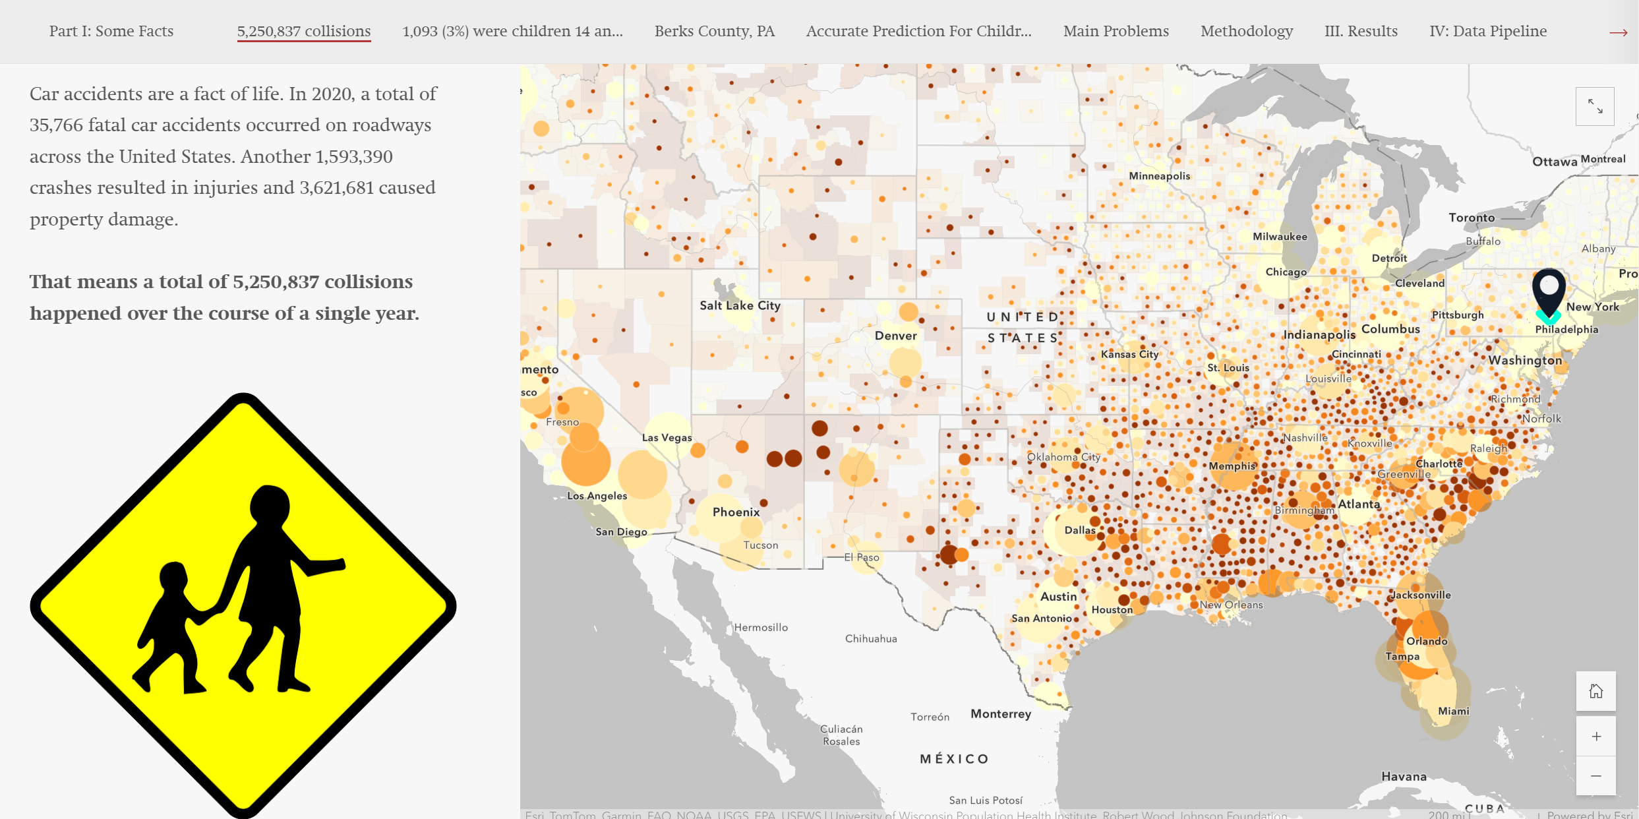Expand the map to fullscreen
Screen dimensions: 1639x819
[1595, 106]
